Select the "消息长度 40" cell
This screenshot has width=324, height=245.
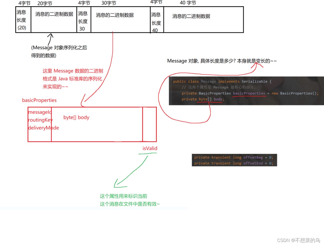157,20
